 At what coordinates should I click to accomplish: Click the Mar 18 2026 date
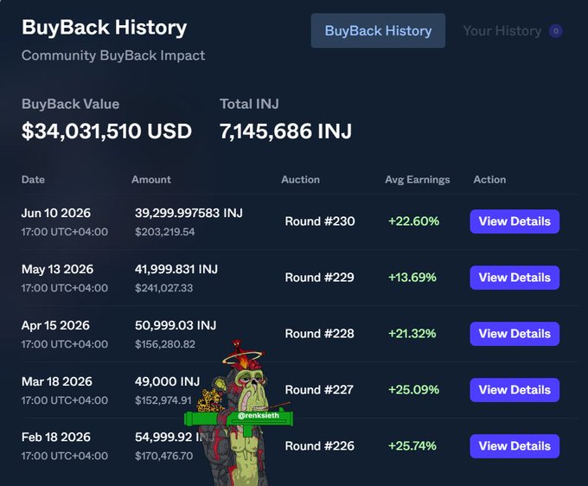point(56,381)
